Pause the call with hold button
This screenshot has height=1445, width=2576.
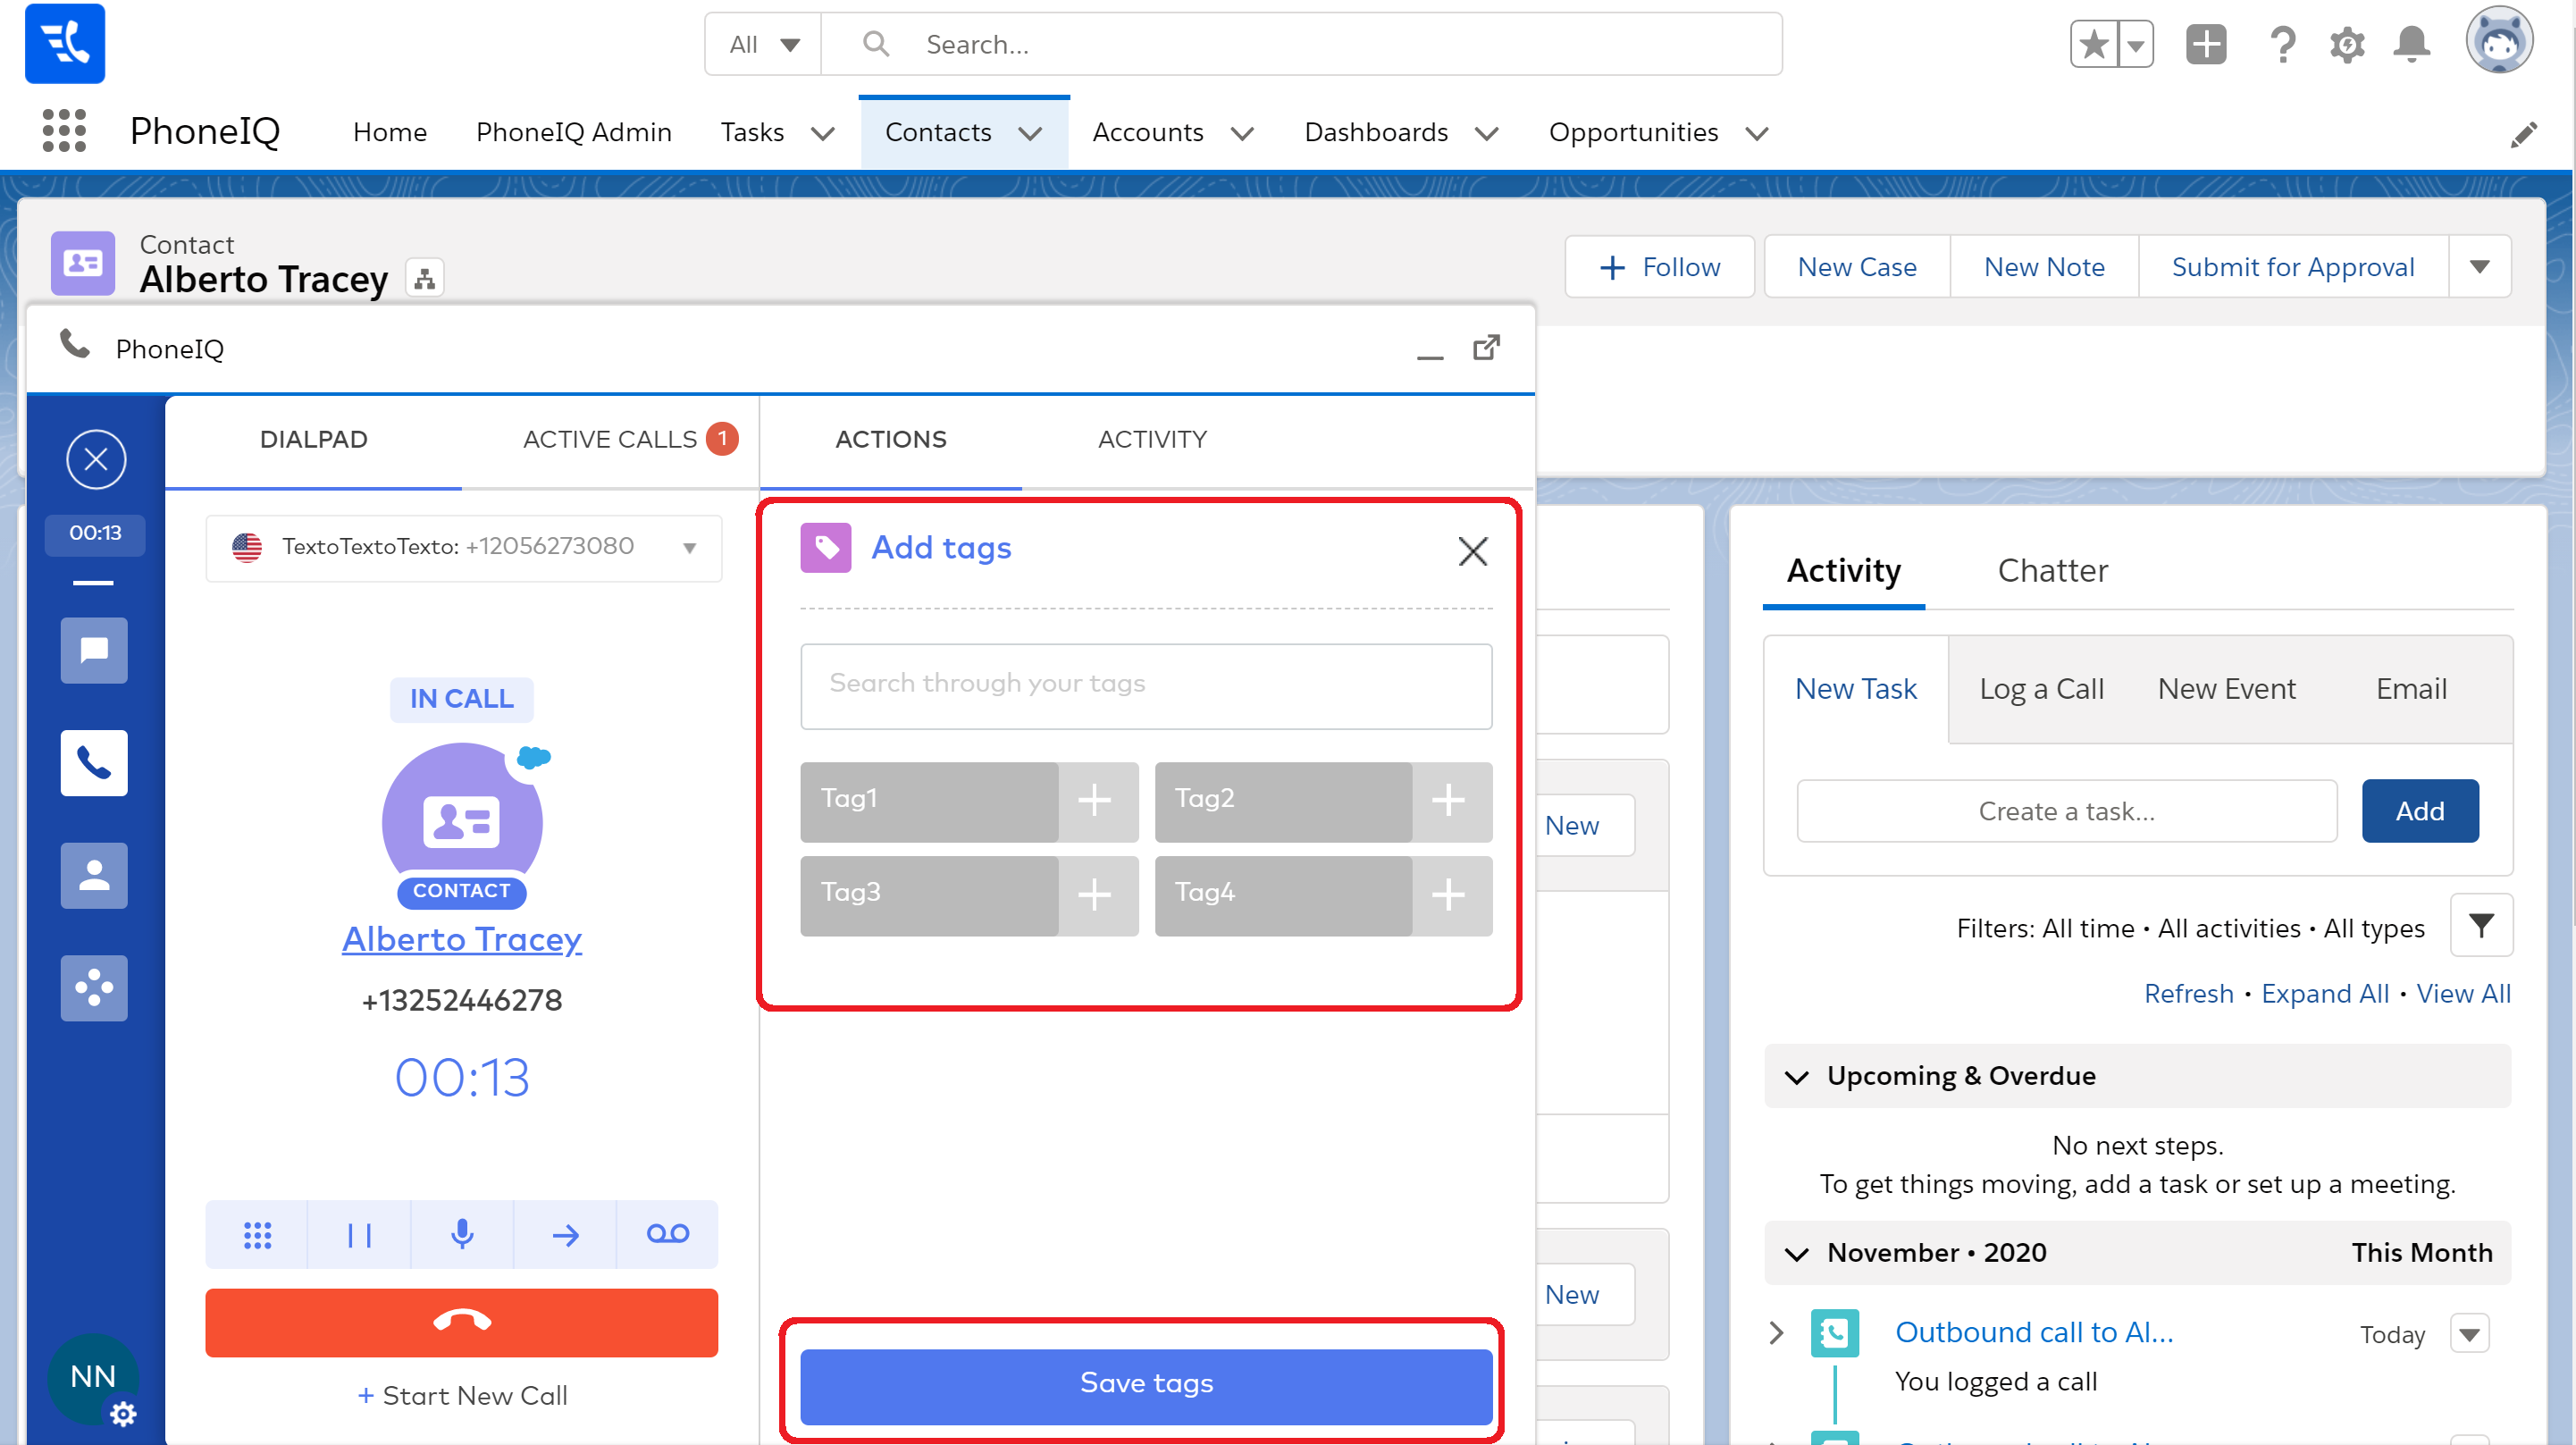(x=359, y=1234)
